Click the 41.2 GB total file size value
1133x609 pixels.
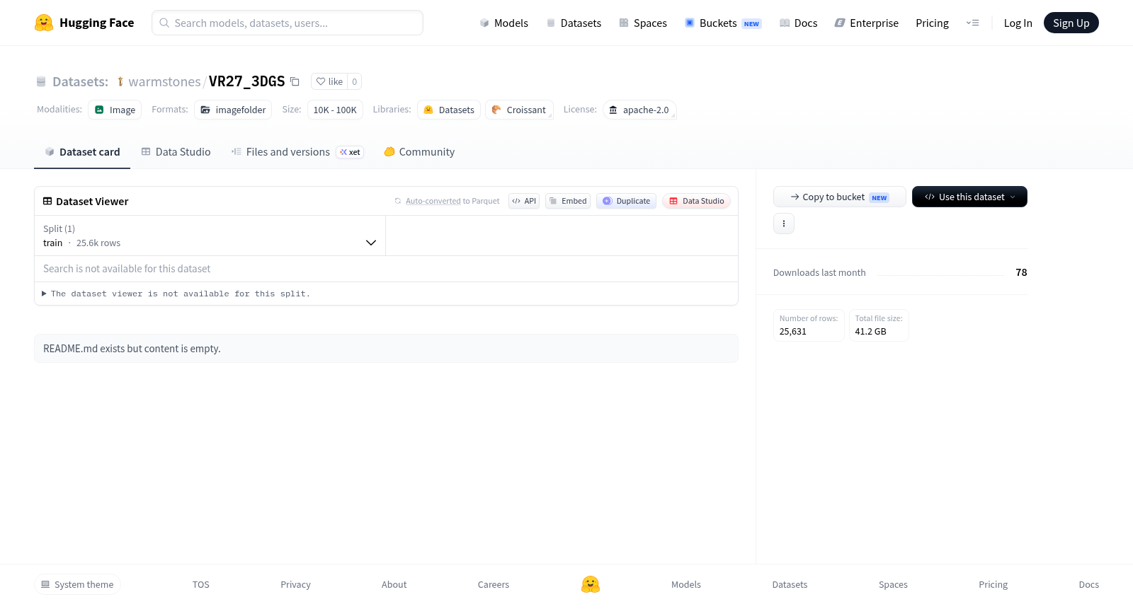click(x=870, y=331)
